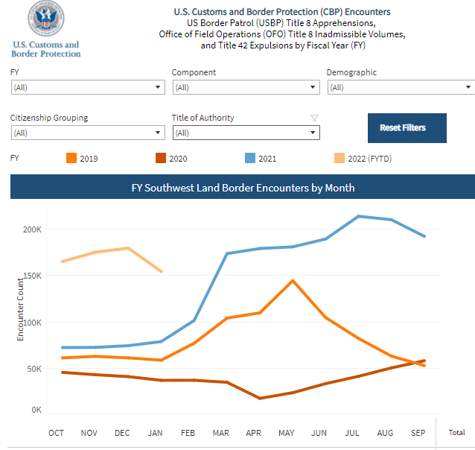Image resolution: width=475 pixels, height=450 pixels.
Task: Click the Encounter Count axis title
Action: click(x=20, y=309)
